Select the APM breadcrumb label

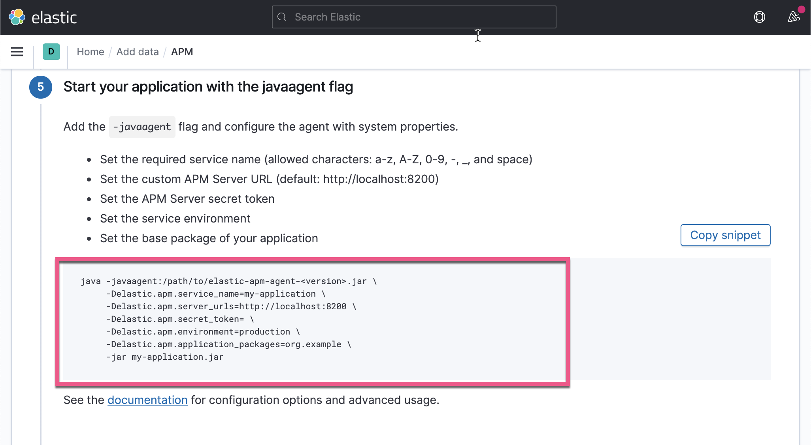(182, 52)
